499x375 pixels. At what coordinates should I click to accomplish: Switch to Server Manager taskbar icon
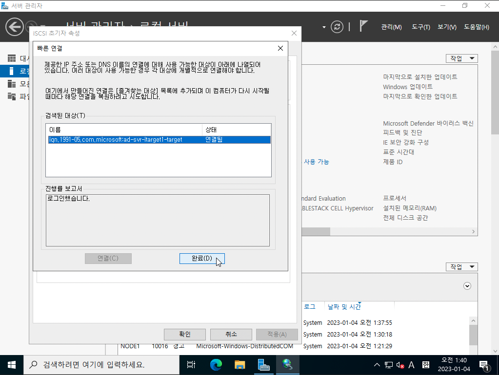click(263, 365)
